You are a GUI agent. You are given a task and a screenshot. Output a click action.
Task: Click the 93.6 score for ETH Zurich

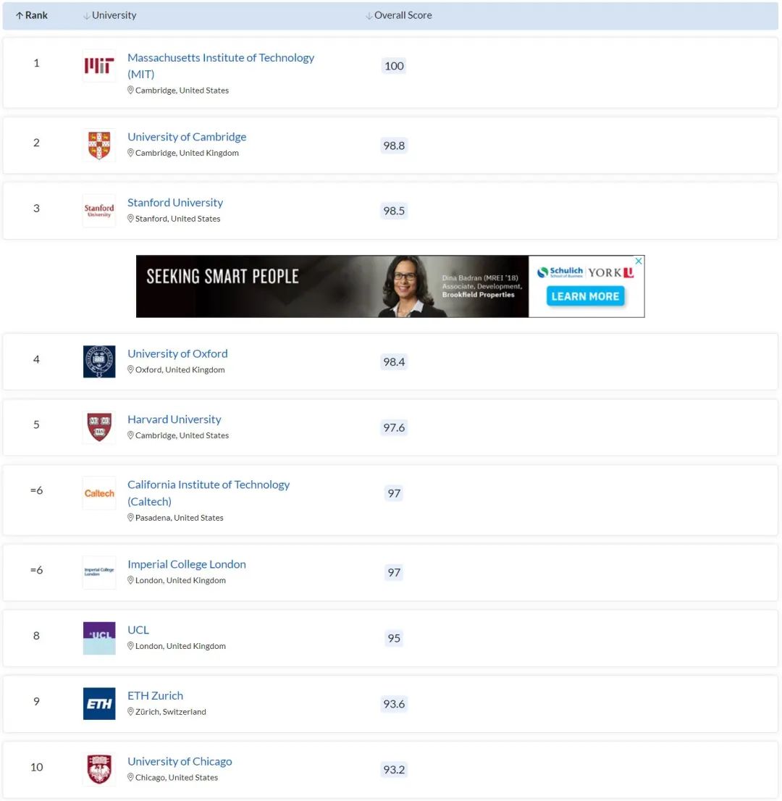(394, 704)
